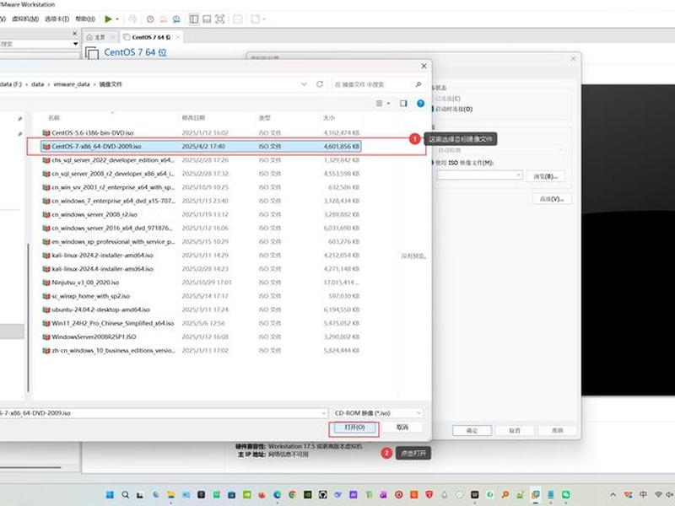Select ubuntu-24.04.2-desktop-amd64.iso file

tap(201, 310)
